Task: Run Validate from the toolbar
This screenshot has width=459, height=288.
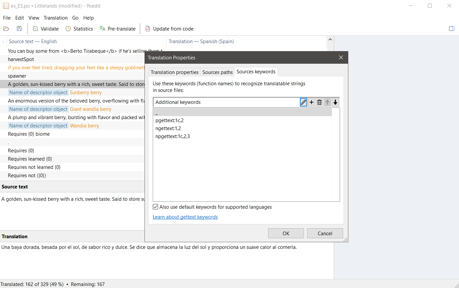Action: (46, 29)
